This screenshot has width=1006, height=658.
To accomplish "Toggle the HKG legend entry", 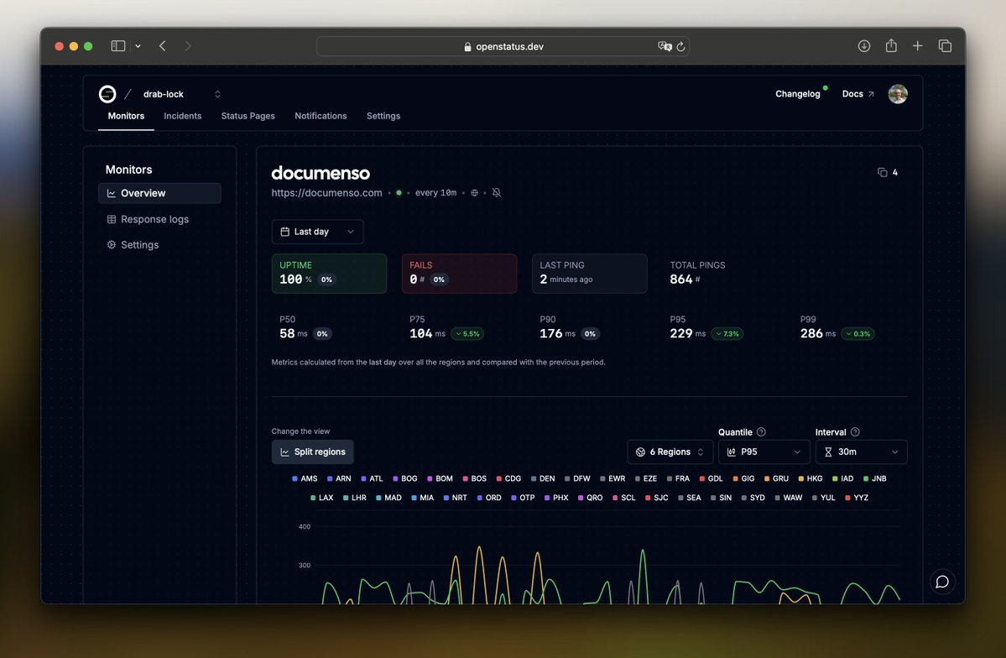I will (x=811, y=478).
